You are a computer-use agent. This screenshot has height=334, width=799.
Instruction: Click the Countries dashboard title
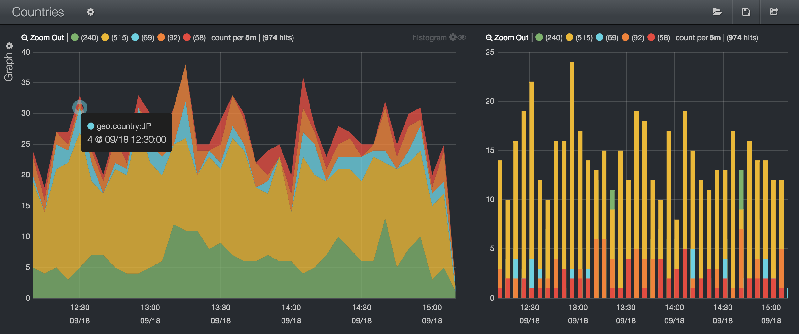pyautogui.click(x=38, y=12)
